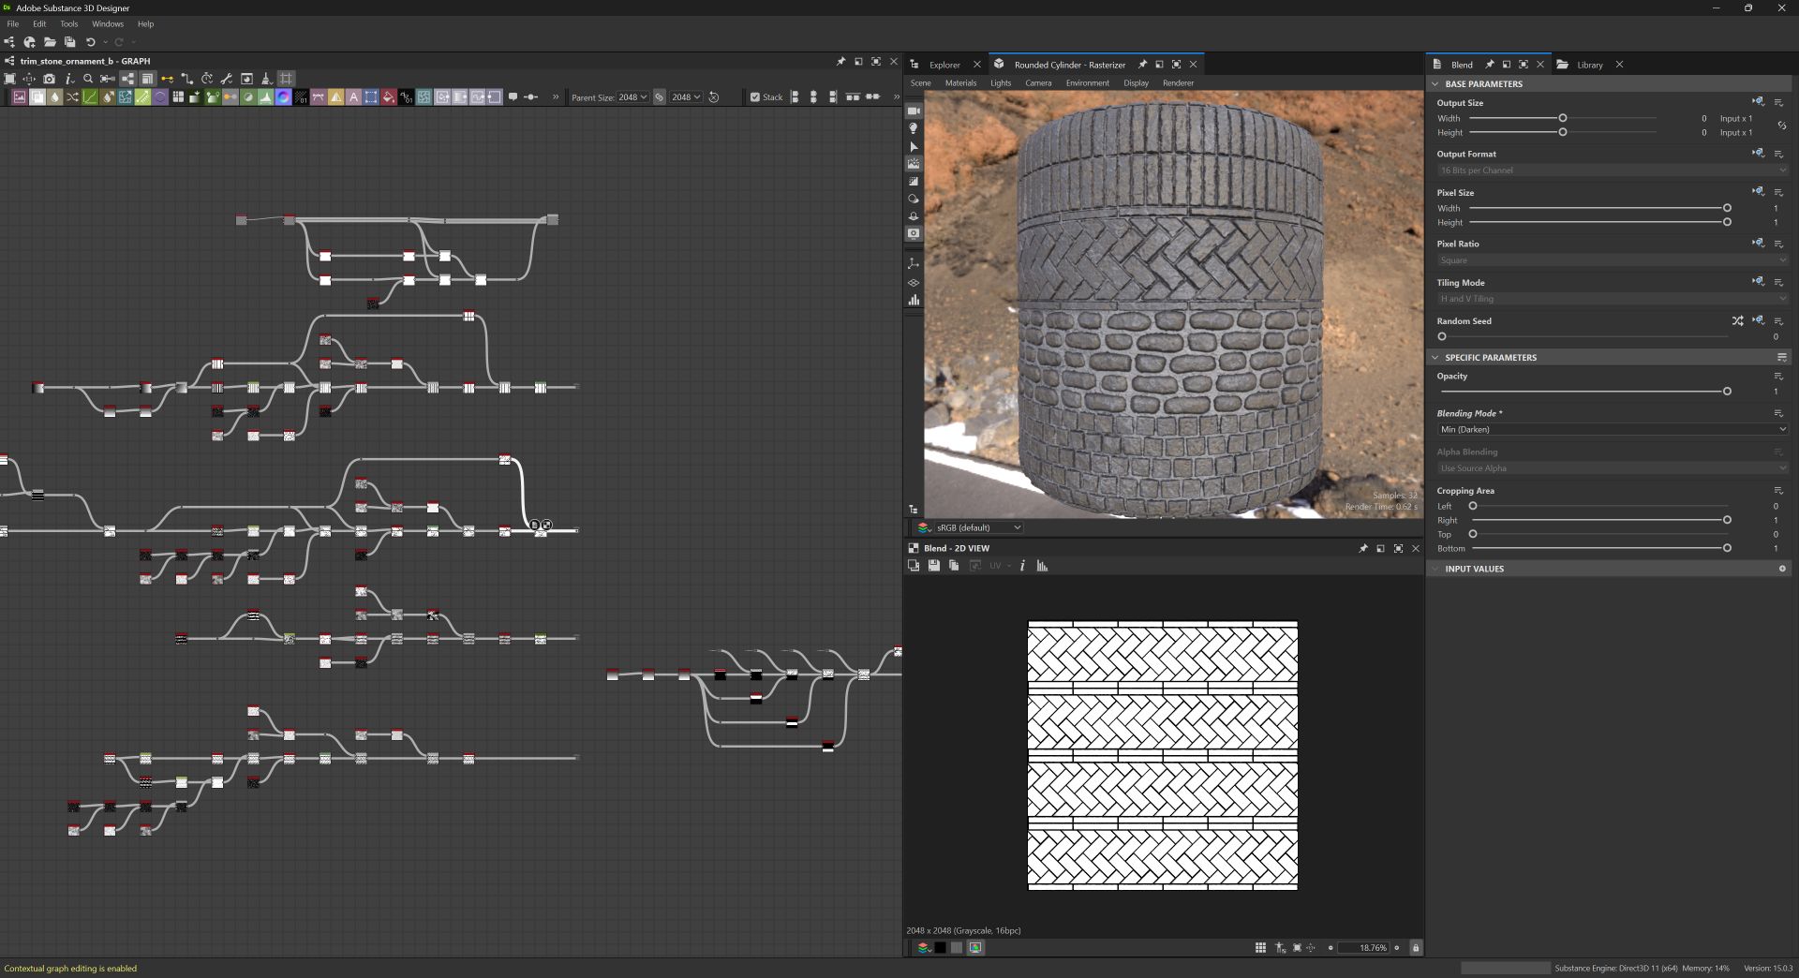This screenshot has width=1799, height=978.
Task: Click the Renderer menu in 3D view
Action: tap(1178, 83)
